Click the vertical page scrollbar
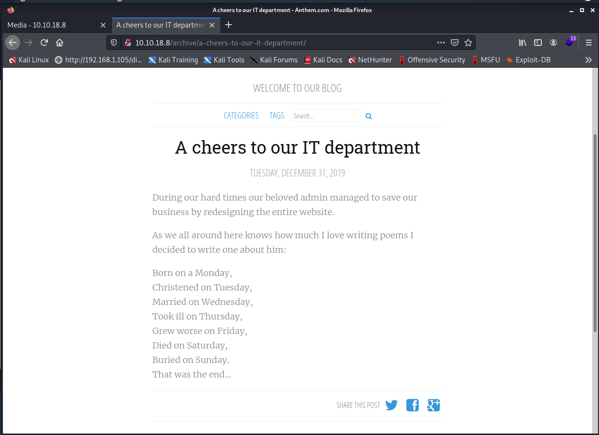This screenshot has width=599, height=435. tap(595, 232)
